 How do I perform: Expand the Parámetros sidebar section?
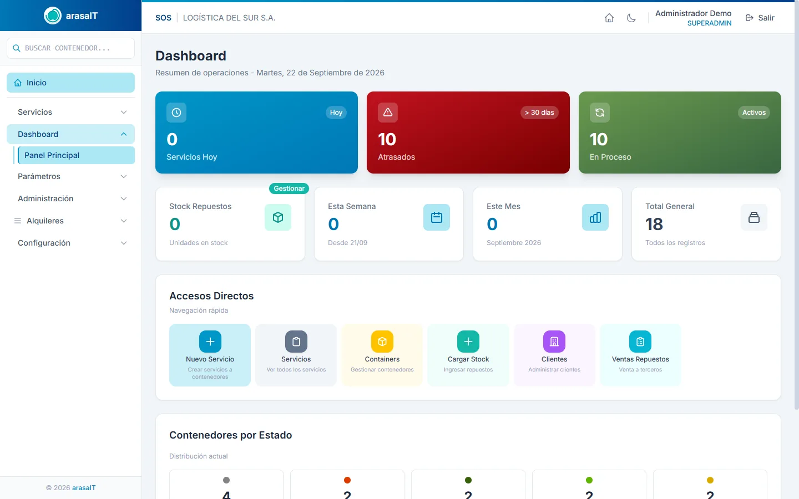click(x=70, y=176)
